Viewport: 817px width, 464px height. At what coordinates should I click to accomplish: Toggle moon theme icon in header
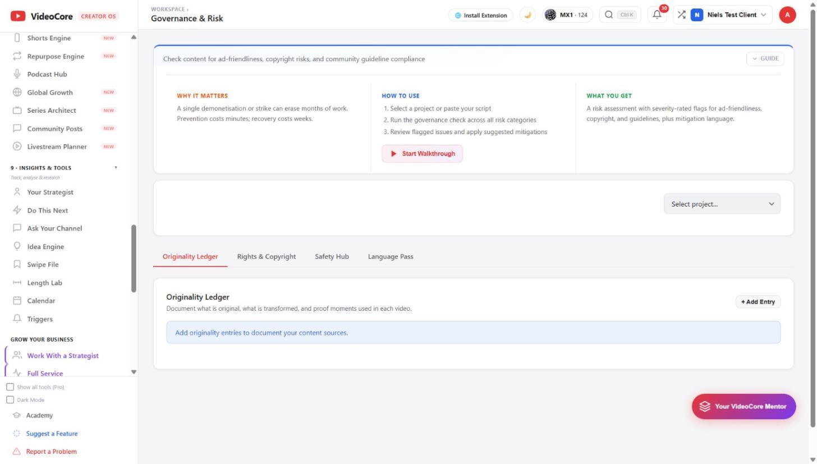(527, 15)
